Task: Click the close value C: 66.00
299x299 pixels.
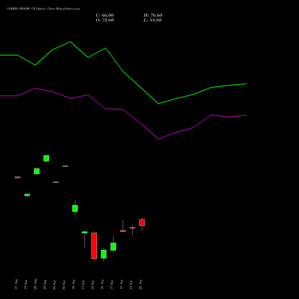Action: (105, 16)
